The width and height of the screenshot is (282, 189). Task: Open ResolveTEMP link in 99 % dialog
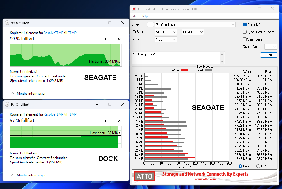tap(53, 33)
